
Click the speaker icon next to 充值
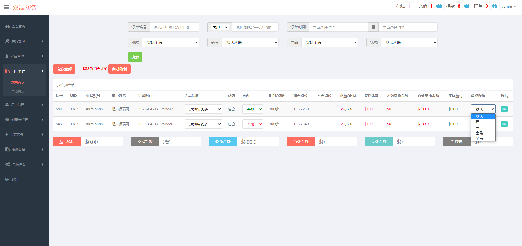click(439, 6)
